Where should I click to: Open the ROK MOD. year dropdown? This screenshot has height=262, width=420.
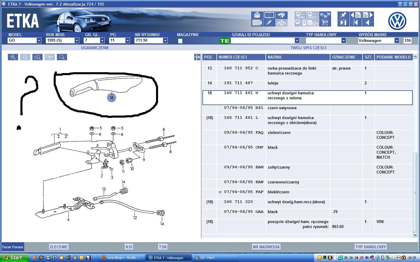77,40
